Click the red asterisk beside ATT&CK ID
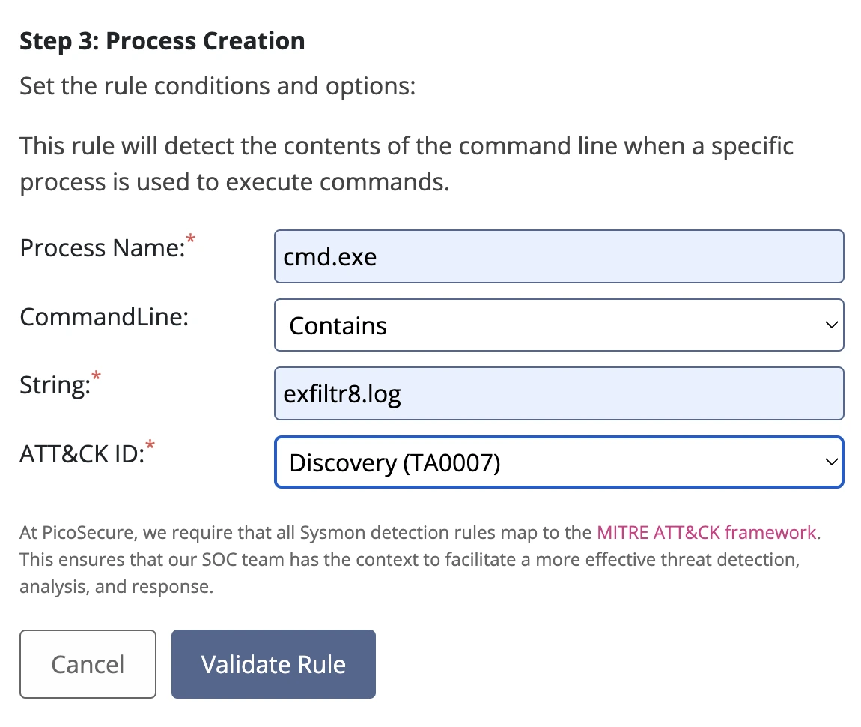 pyautogui.click(x=150, y=445)
